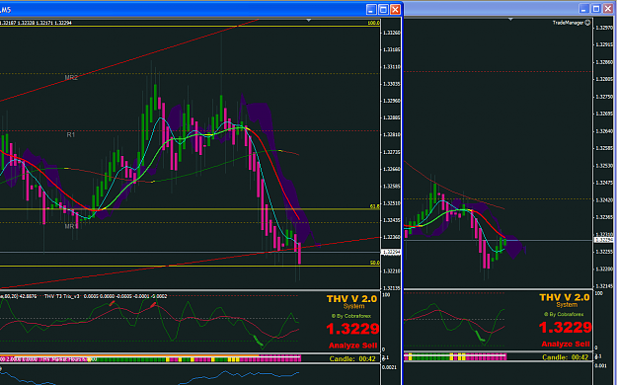Viewport: 617px width, 385px height.
Task: Select the R1 pivot label
Action: [70, 134]
